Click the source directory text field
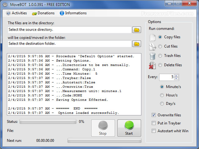The image size is (199, 149). point(69,30)
